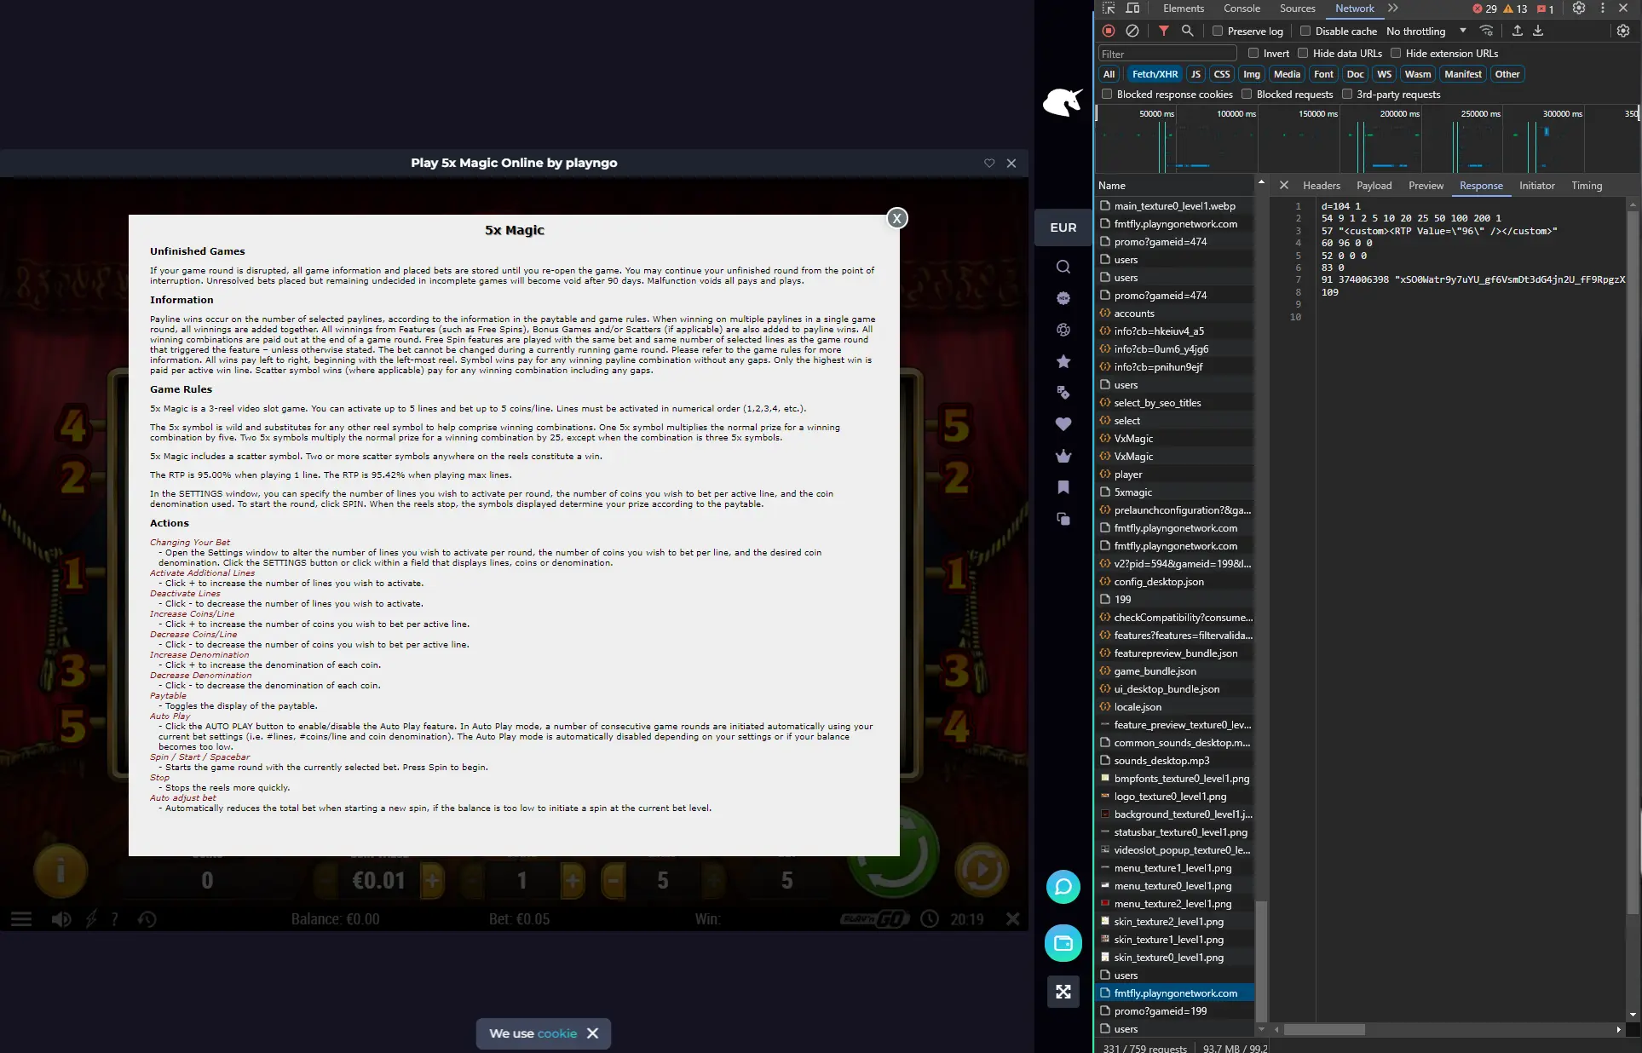Image resolution: width=1642 pixels, height=1053 pixels.
Task: Open the casino site search icon
Action: [x=1063, y=267]
